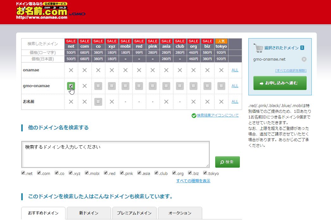The image size is (331, 222).
Task: Switch to おすすめドメイン tab
Action: (x=43, y=213)
